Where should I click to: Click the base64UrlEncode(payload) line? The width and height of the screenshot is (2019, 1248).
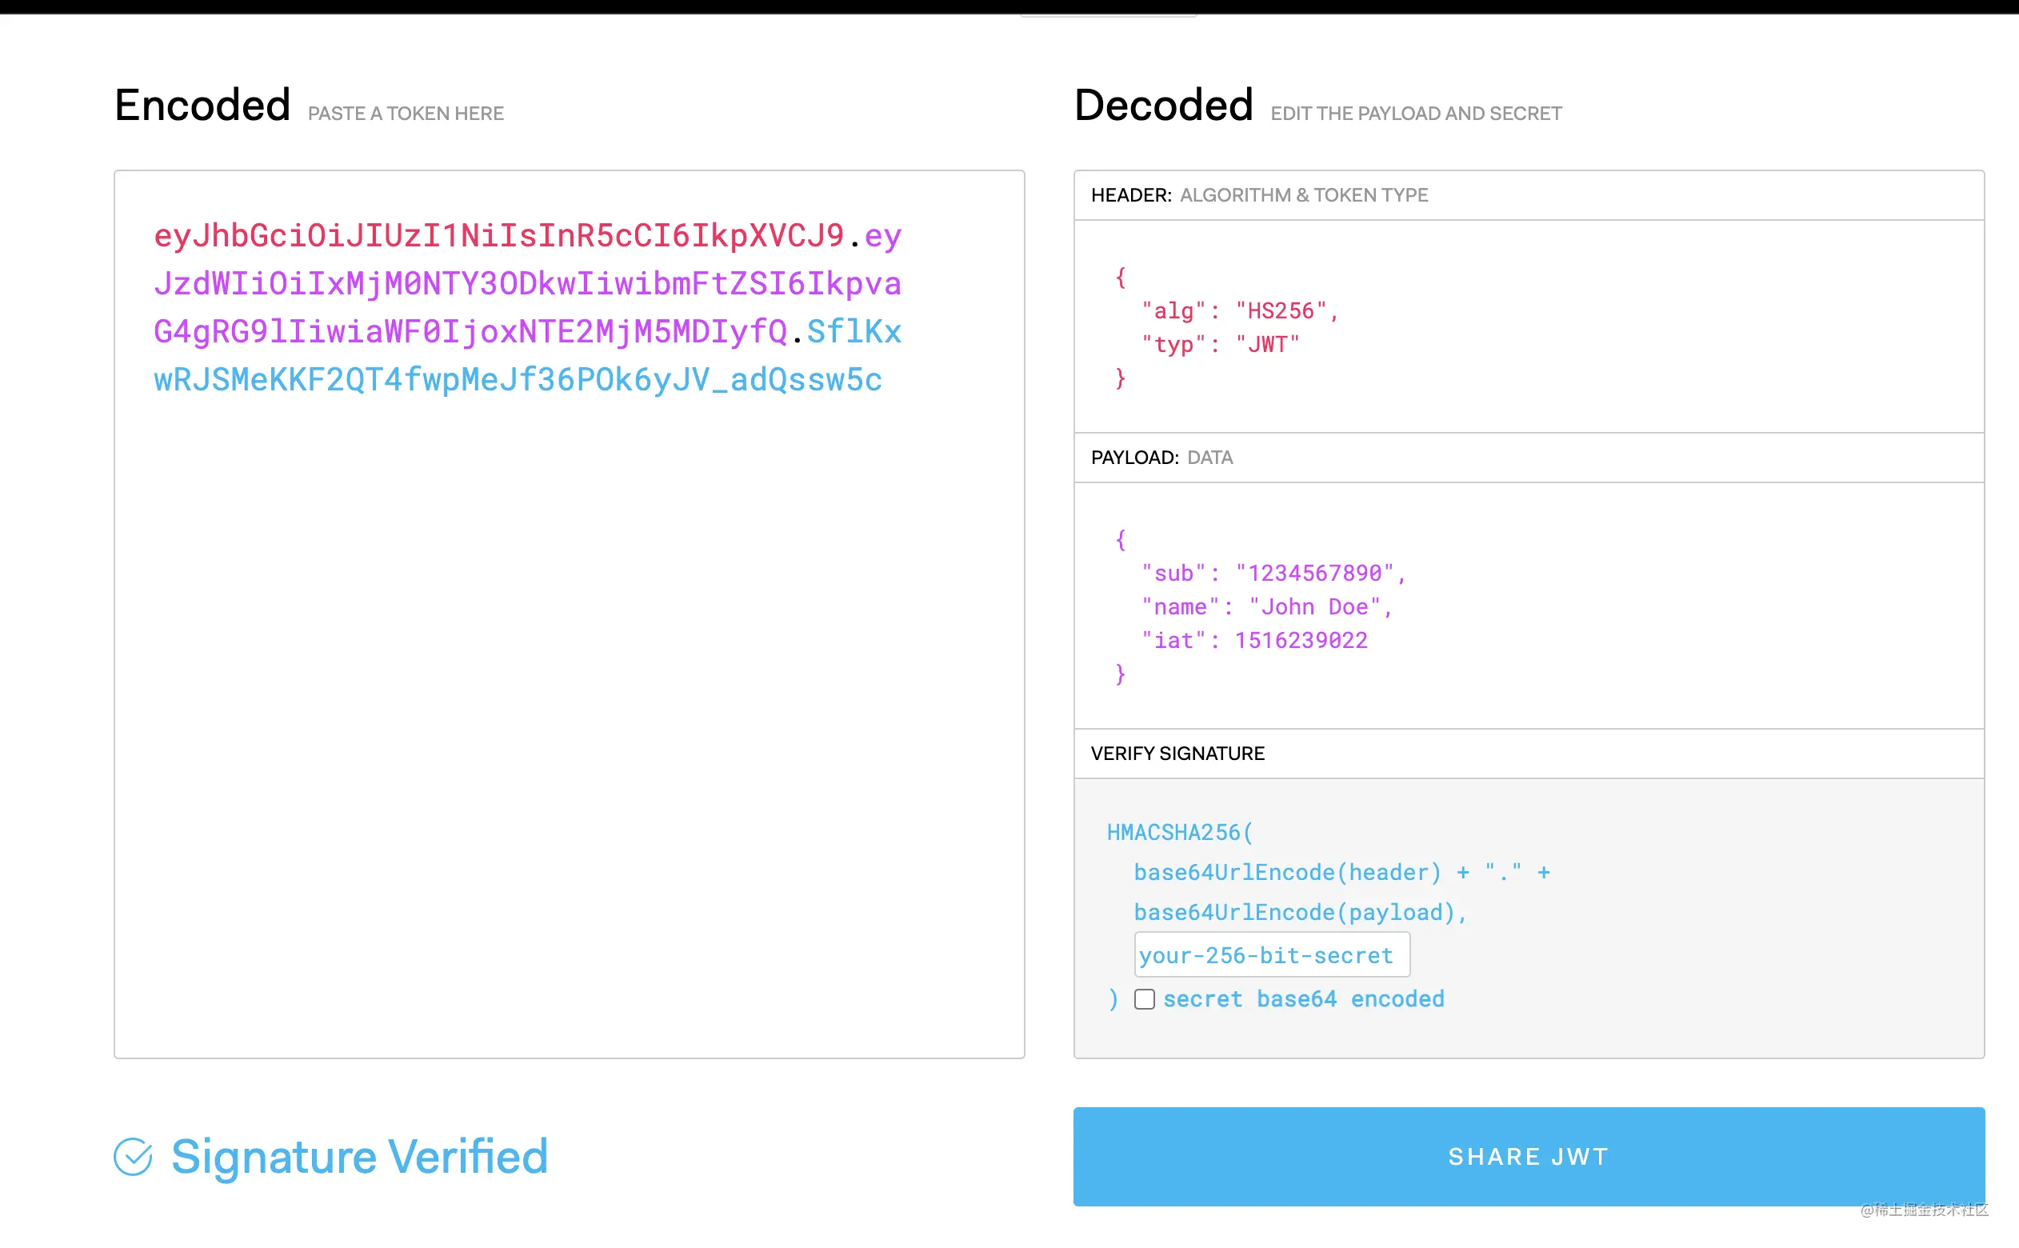click(1300, 912)
